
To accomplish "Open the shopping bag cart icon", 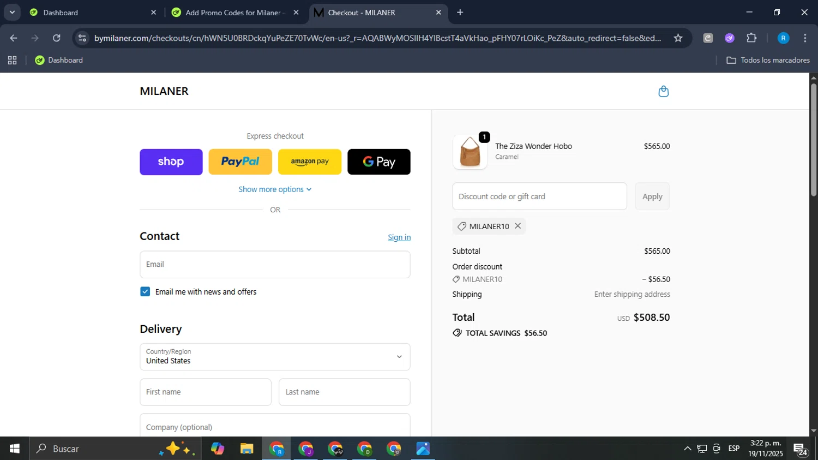I will click(x=663, y=91).
